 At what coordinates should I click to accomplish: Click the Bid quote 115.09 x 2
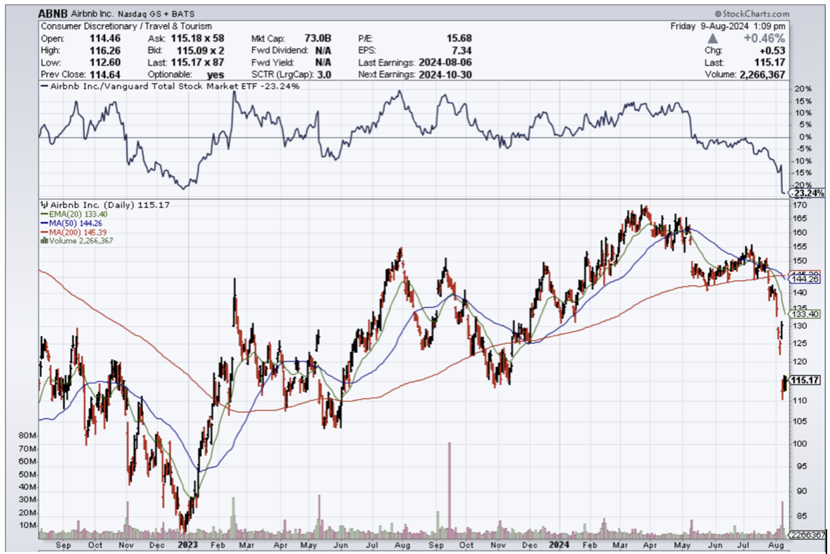[x=200, y=50]
